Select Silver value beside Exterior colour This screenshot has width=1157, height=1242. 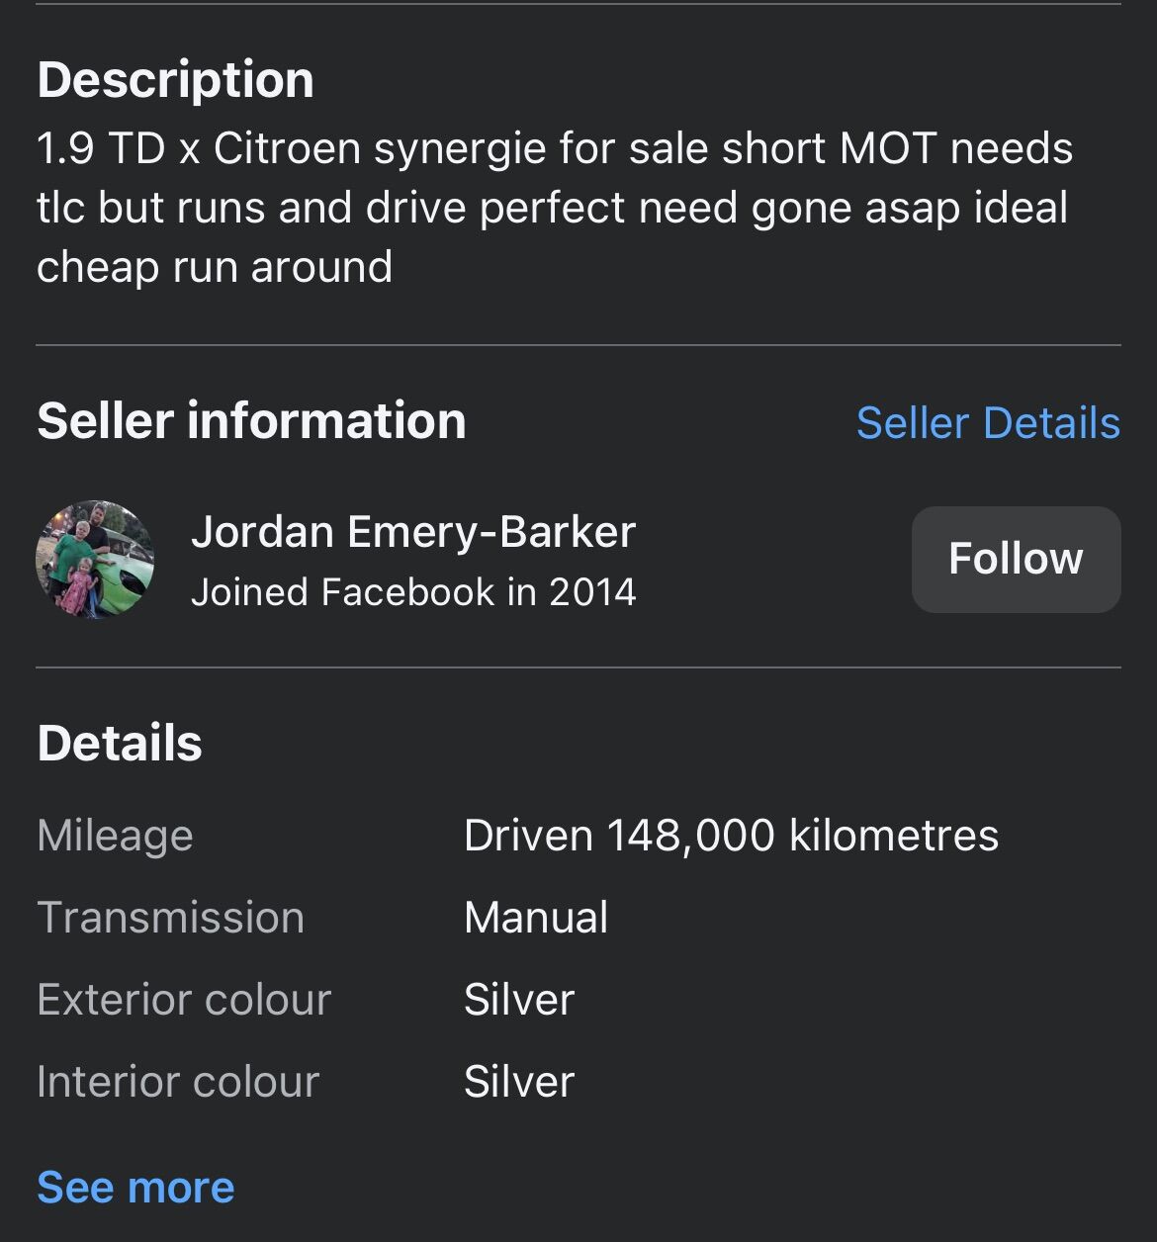[519, 1000]
